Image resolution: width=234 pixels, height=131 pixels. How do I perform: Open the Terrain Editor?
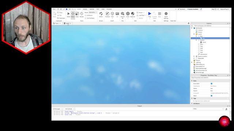(101, 15)
